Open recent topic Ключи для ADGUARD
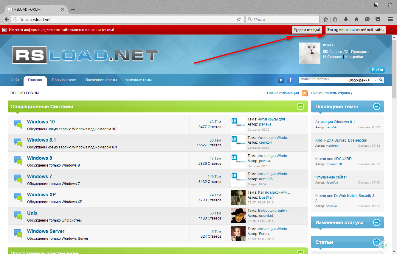Screen dimensions: 397x254 coord(334,159)
